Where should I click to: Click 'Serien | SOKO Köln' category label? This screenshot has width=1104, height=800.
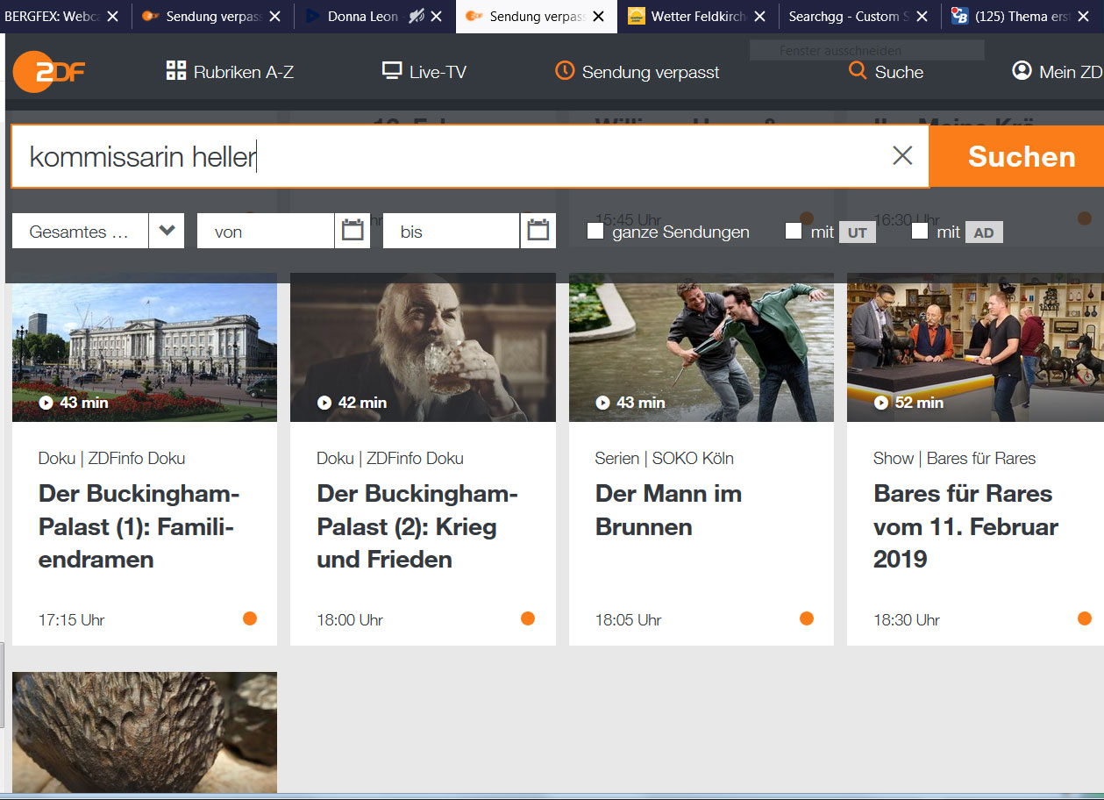(x=665, y=458)
